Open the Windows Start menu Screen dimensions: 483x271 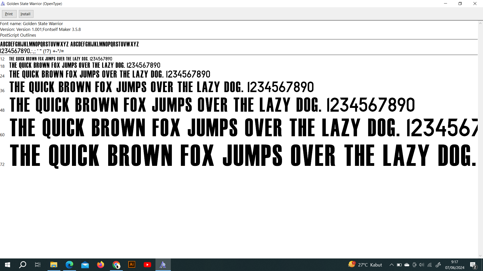pyautogui.click(x=8, y=265)
